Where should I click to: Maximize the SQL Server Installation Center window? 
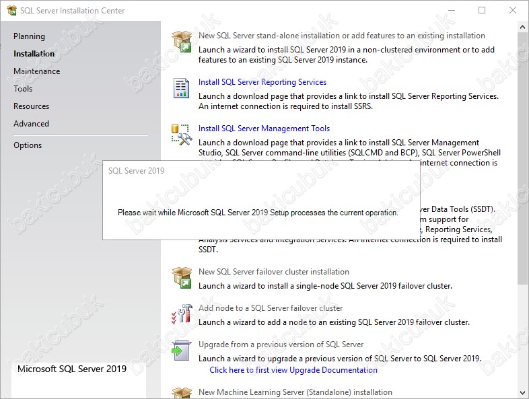[482, 11]
